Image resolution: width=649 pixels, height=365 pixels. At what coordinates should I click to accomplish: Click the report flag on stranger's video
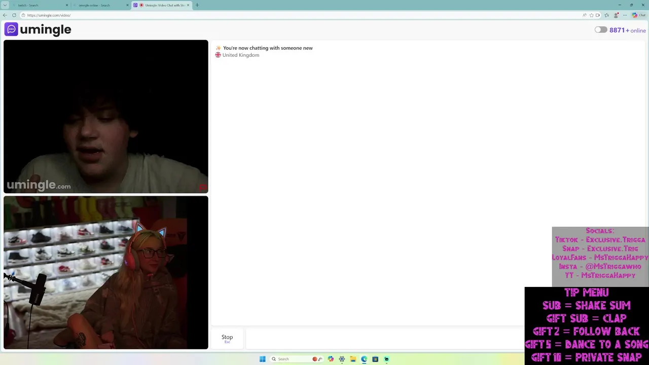[202, 188]
